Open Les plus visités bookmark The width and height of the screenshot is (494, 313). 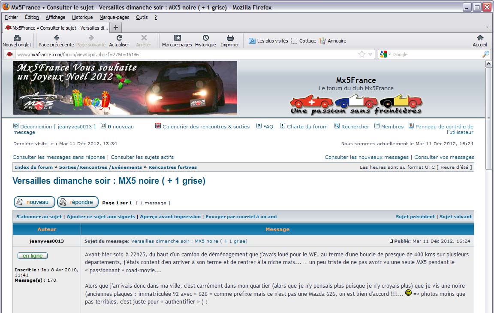268,41
